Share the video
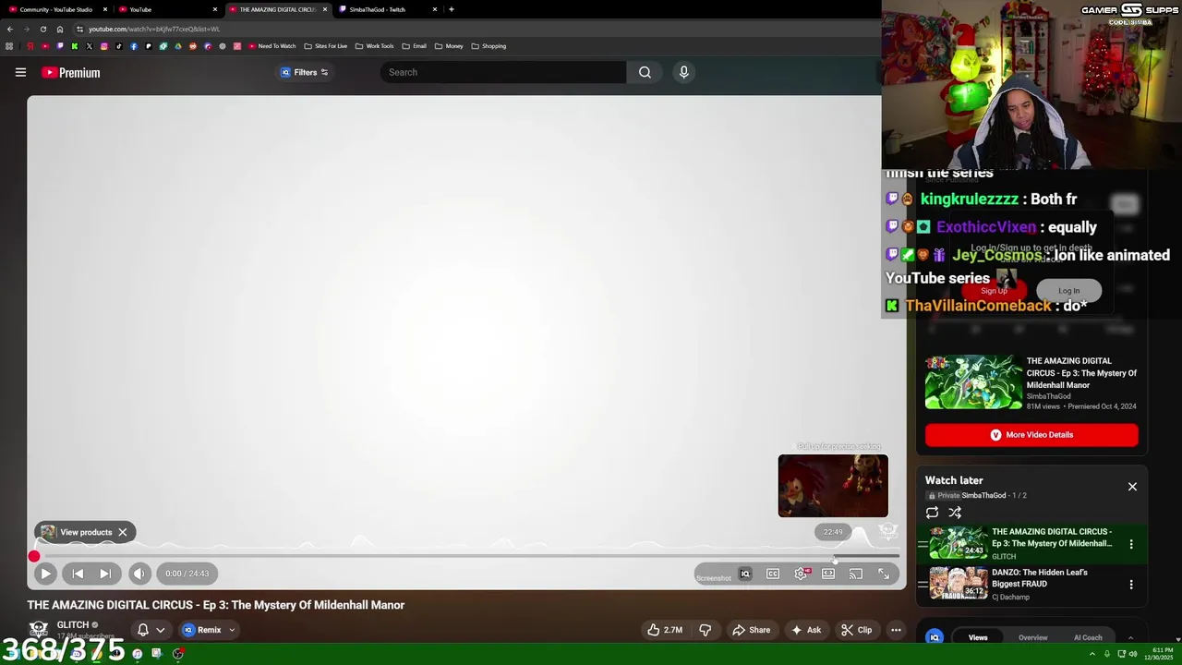This screenshot has width=1182, height=665. coord(751,630)
